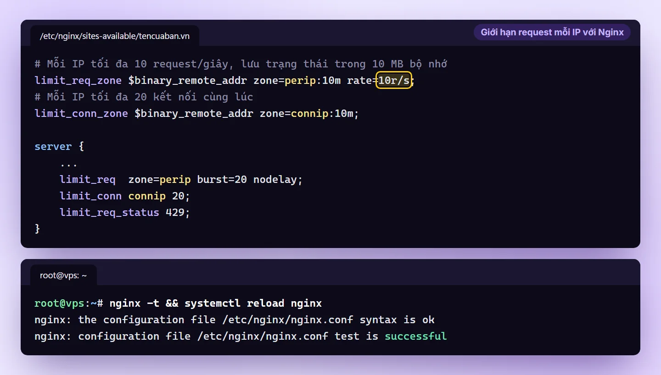Click $binary_remote_addr on the limit_req_zone line
Image resolution: width=661 pixels, height=375 pixels.
pos(188,81)
